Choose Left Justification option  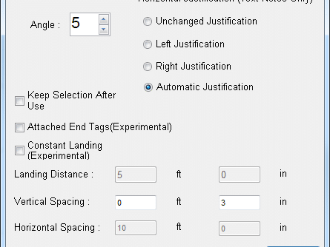pos(148,44)
